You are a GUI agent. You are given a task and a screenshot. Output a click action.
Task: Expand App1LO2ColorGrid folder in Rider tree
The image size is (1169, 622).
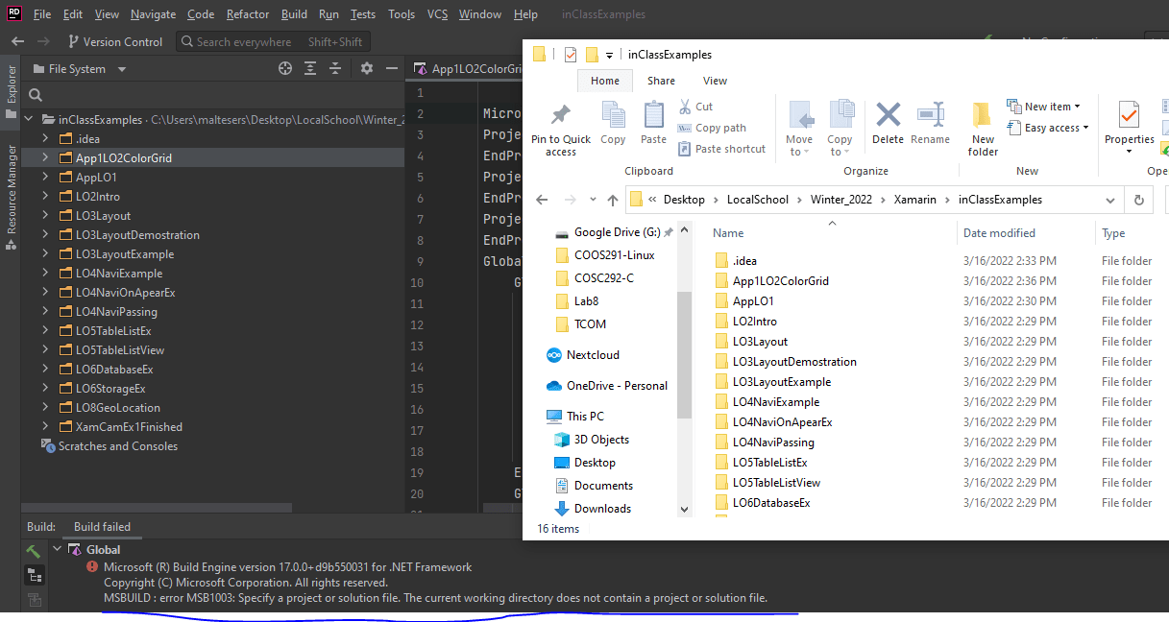45,158
